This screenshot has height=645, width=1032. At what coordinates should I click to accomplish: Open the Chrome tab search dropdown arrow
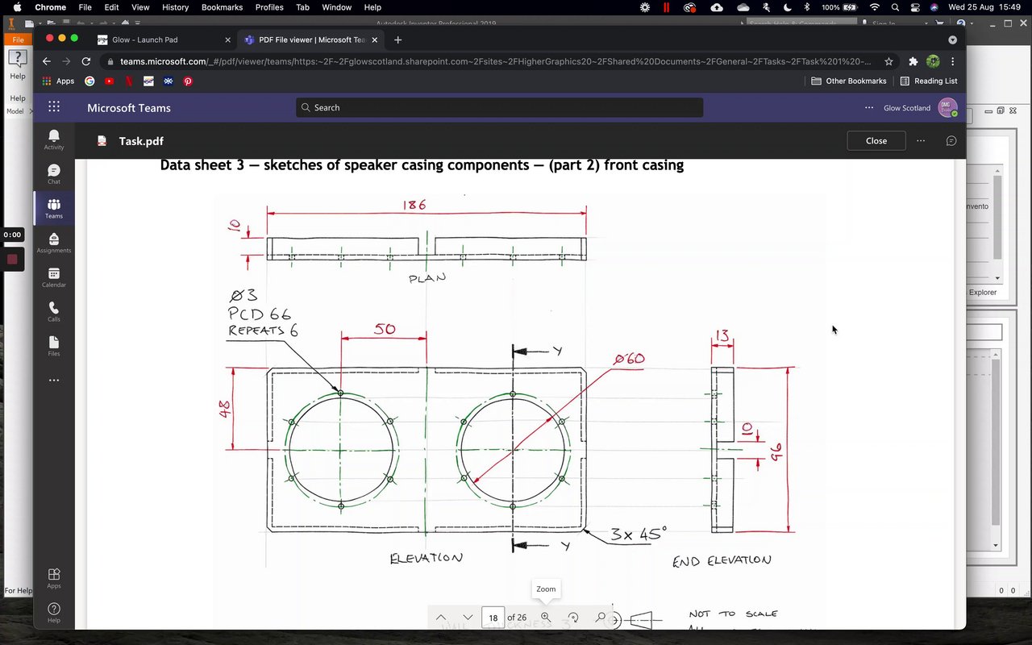point(952,40)
